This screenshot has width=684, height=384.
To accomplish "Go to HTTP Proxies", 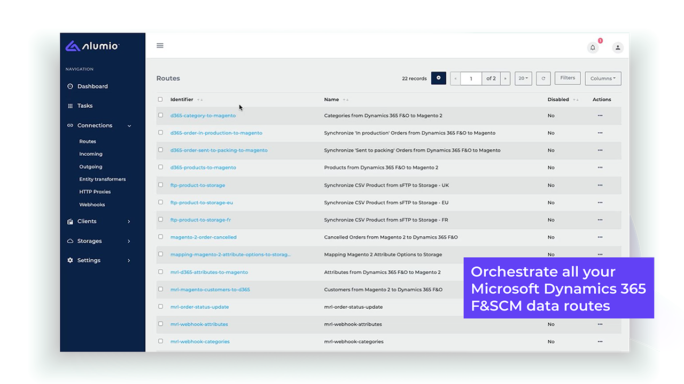I will (x=95, y=192).
